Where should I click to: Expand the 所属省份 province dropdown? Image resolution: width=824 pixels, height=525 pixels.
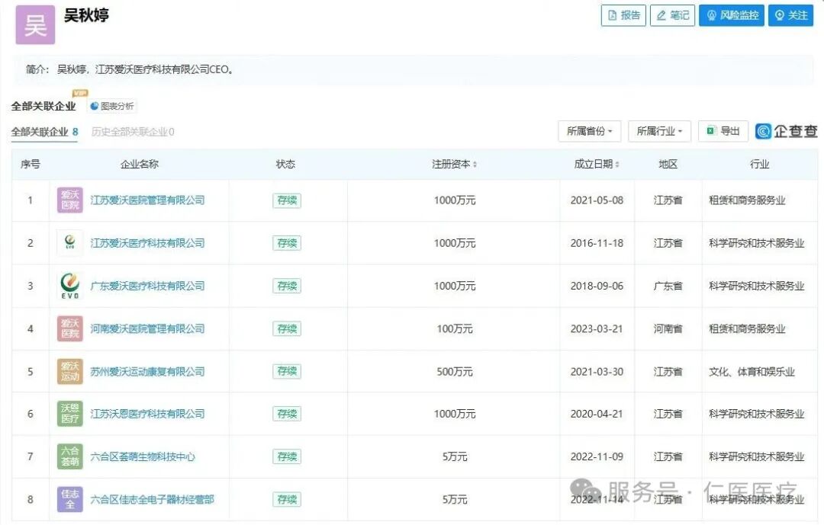point(590,131)
